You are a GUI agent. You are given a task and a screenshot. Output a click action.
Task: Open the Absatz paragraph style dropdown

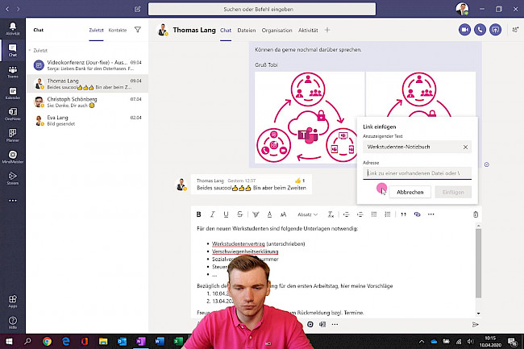[307, 214]
